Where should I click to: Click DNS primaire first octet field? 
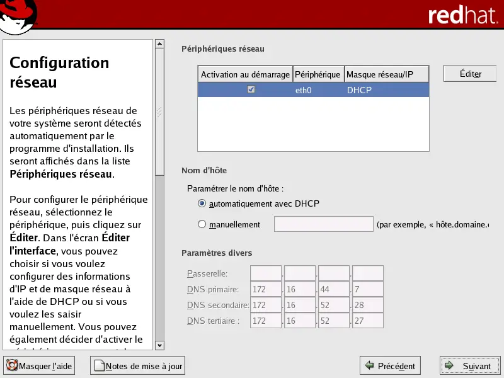pyautogui.click(x=266, y=289)
